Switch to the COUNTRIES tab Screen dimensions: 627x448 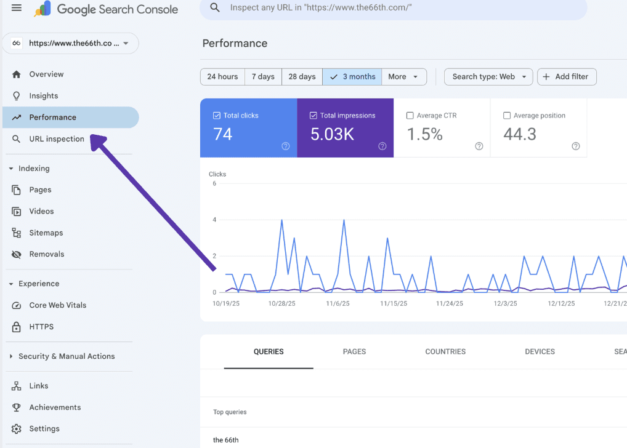[445, 351]
